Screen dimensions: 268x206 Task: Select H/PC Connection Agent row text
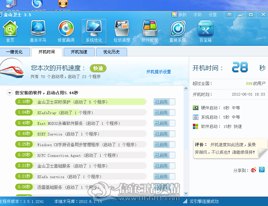pos(78,155)
